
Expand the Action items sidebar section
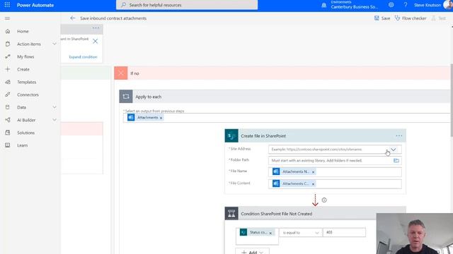click(x=55, y=44)
